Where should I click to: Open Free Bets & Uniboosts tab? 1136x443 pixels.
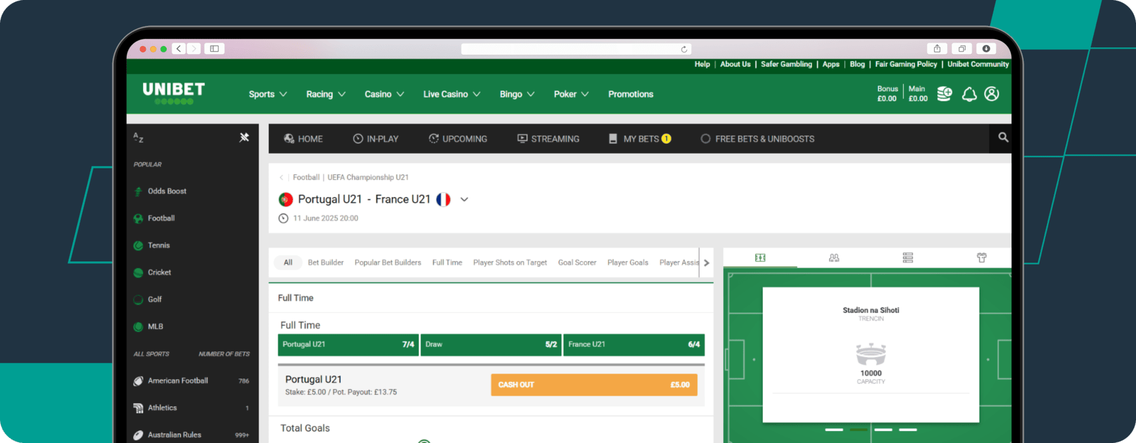coord(757,139)
